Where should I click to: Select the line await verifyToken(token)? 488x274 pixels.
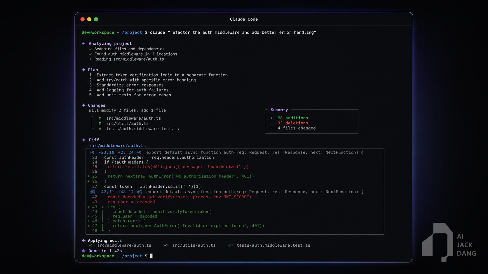point(162,212)
